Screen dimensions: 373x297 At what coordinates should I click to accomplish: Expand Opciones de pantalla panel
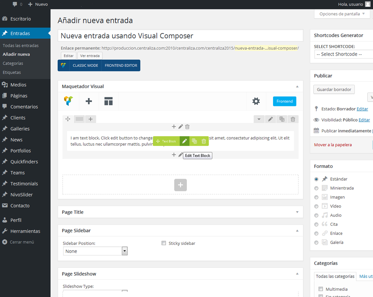[342, 14]
